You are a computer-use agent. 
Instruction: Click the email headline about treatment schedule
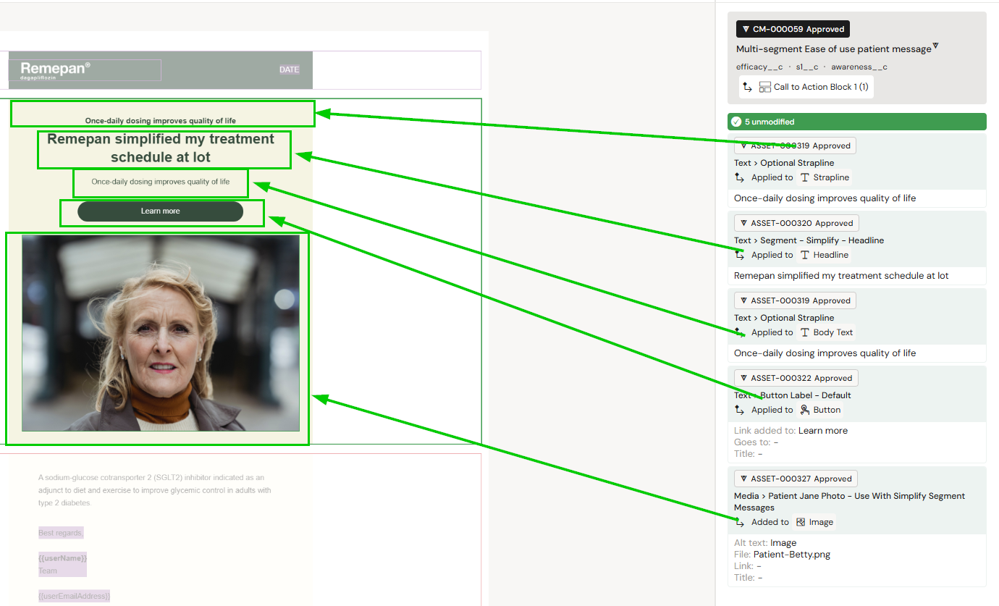click(x=161, y=148)
